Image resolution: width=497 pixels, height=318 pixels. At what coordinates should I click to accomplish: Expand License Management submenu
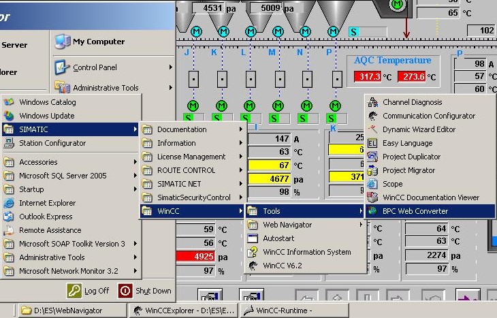click(x=193, y=157)
